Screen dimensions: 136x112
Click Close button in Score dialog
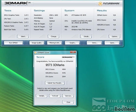pyautogui.click(x=68, y=102)
